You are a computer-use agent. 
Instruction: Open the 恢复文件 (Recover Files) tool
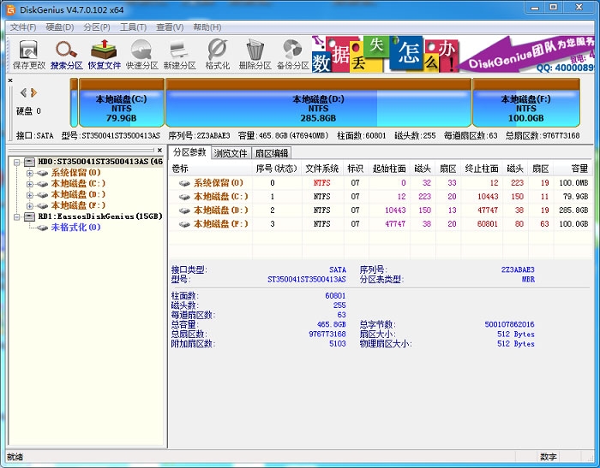104,54
